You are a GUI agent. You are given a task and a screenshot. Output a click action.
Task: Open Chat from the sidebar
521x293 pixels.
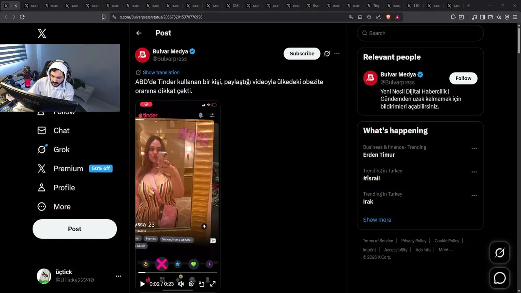[53, 131]
